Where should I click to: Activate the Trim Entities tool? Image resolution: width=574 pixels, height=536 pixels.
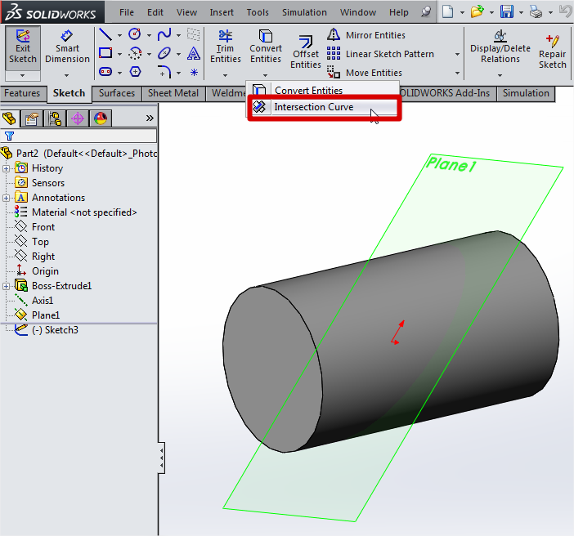[x=226, y=47]
